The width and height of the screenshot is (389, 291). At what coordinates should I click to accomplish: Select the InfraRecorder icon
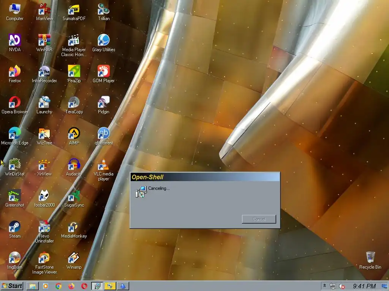point(44,74)
